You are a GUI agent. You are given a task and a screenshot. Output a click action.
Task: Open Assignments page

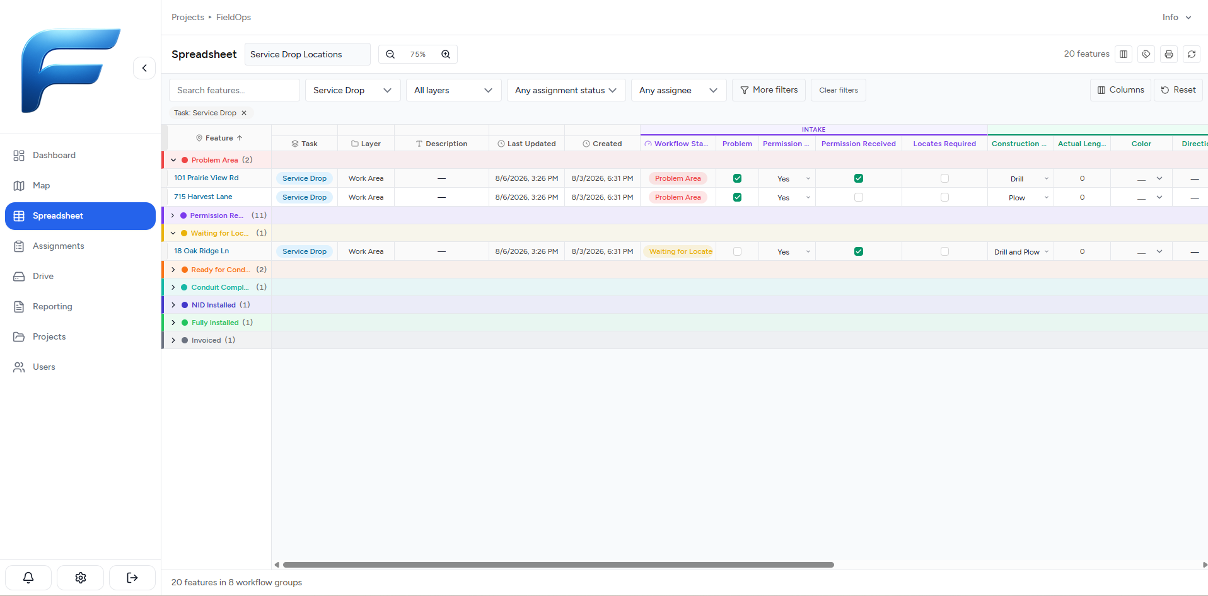click(x=80, y=246)
